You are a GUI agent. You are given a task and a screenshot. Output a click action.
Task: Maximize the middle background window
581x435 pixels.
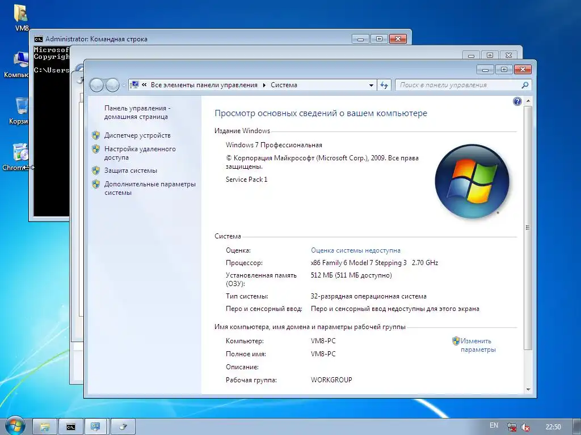tap(490, 55)
